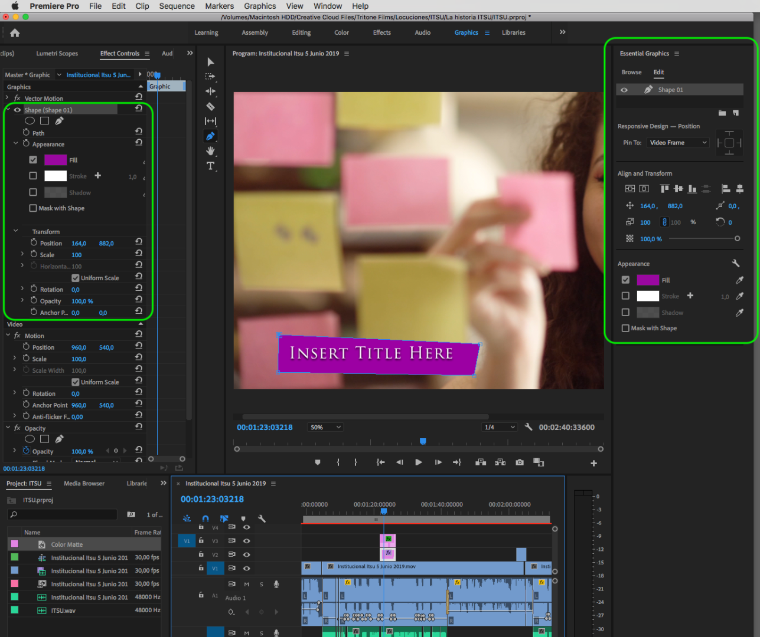Image resolution: width=760 pixels, height=637 pixels.
Task: Switch to the Effects workspace
Action: click(x=382, y=32)
